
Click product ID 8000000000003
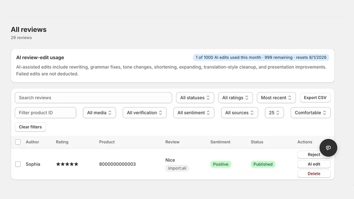pos(117,164)
